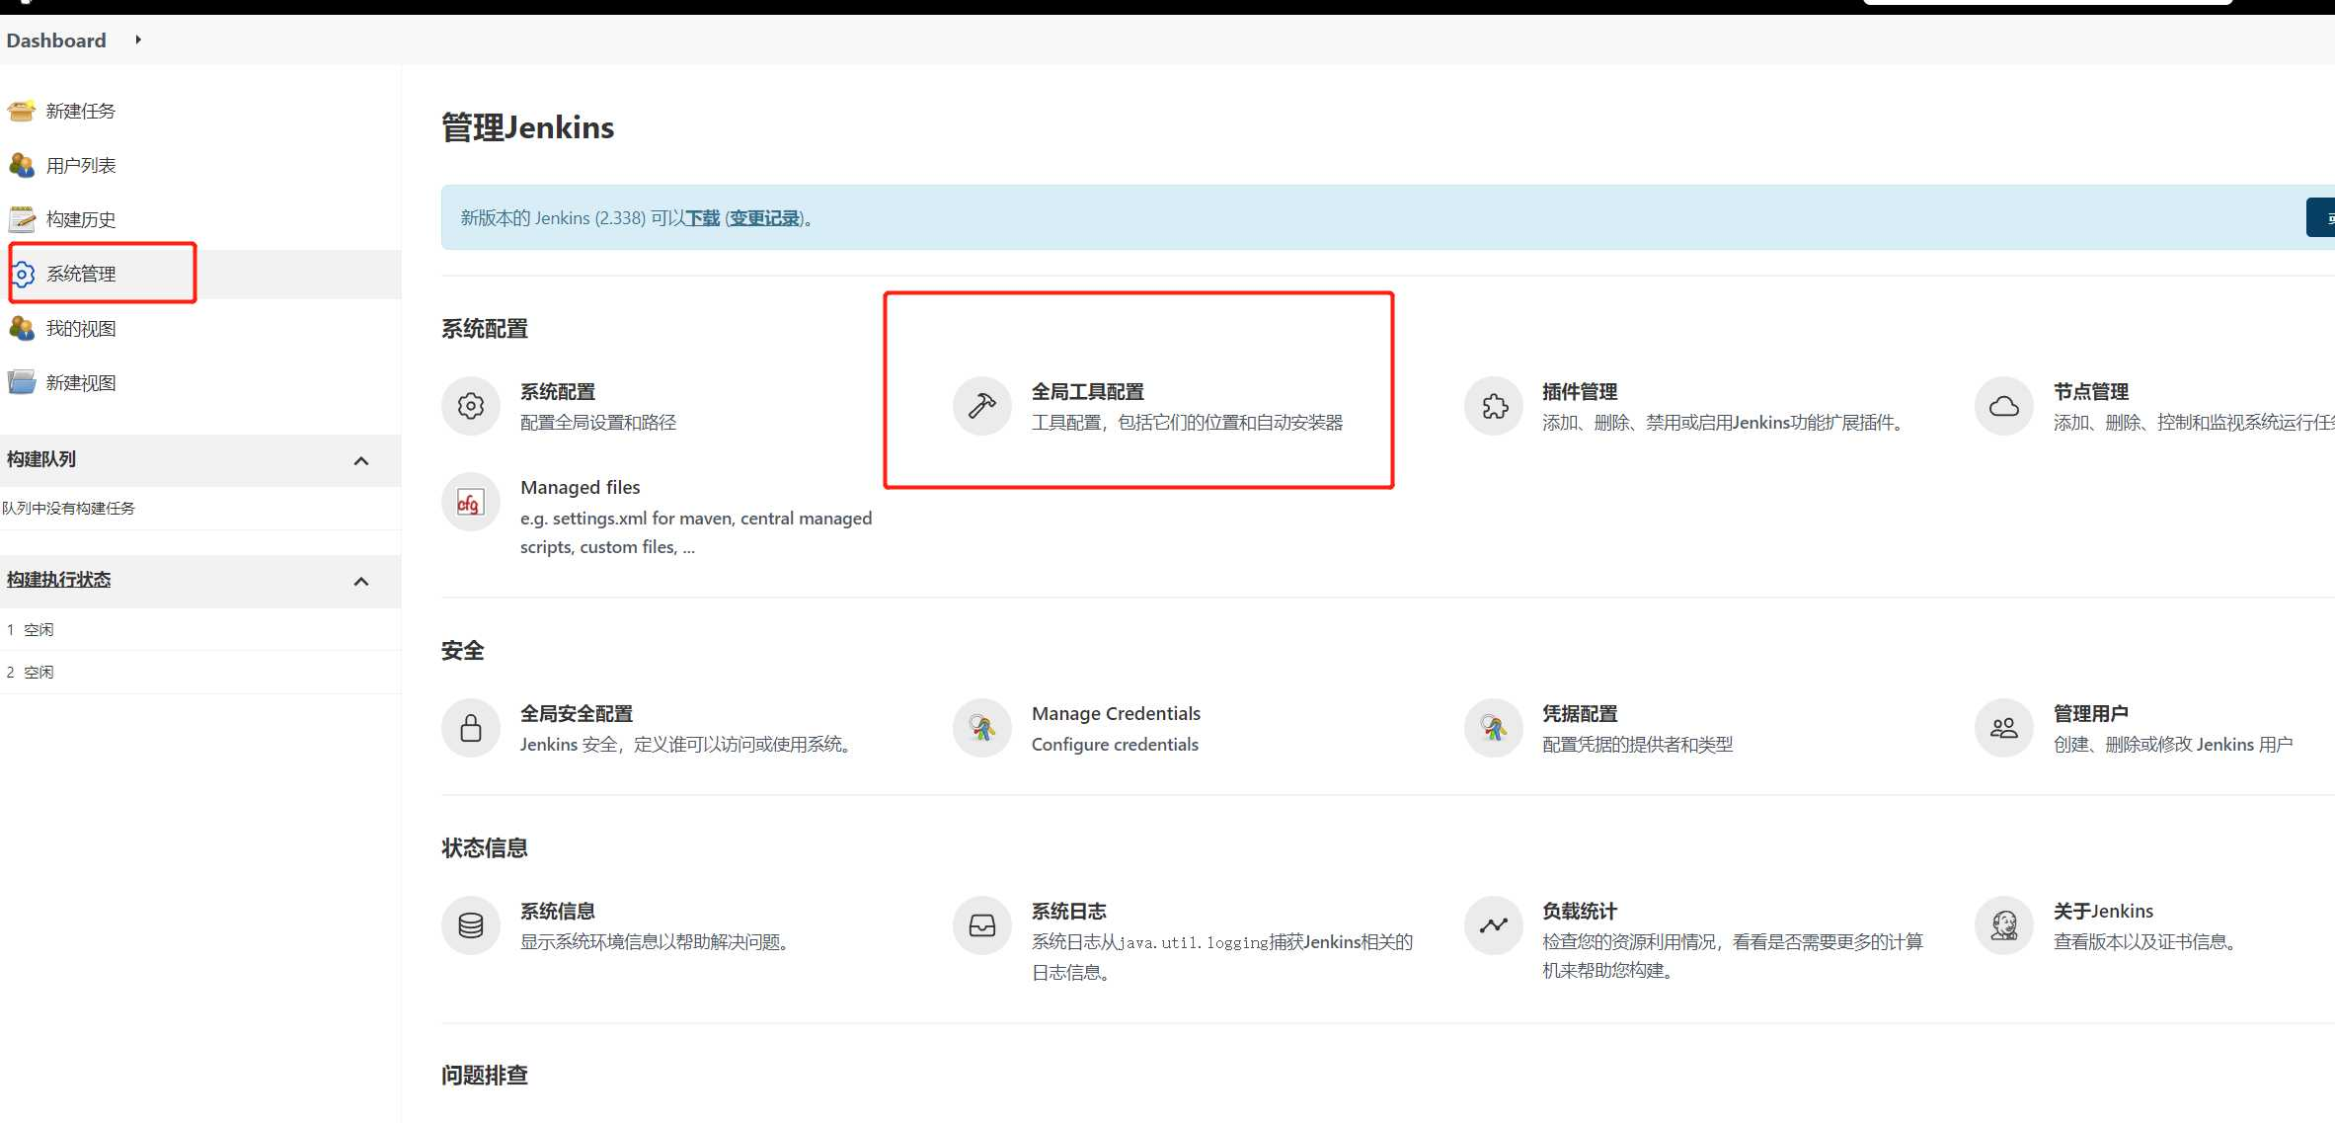Image resolution: width=2335 pixels, height=1123 pixels.
Task: Click the 配置凭据的提供者和类型 description
Action: [x=1638, y=744]
